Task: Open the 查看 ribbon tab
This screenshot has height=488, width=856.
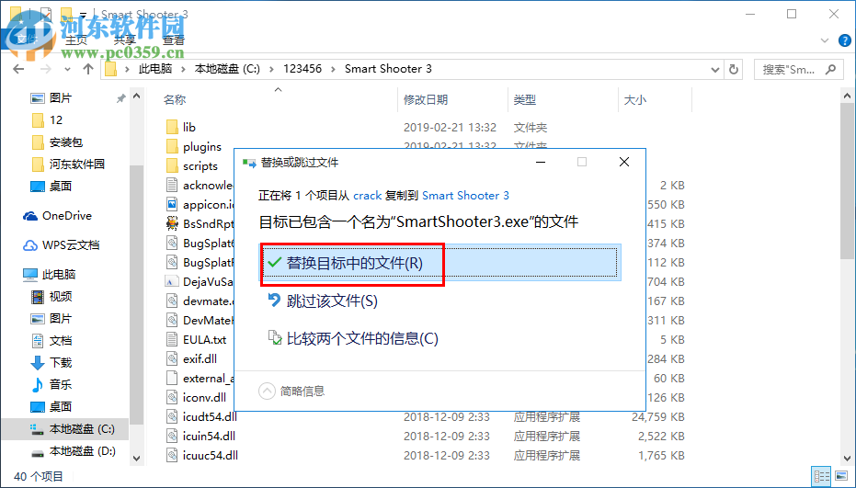Action: (x=174, y=40)
